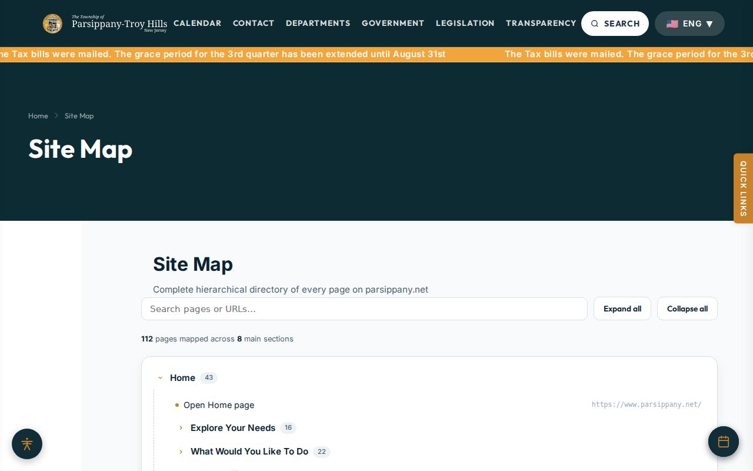Open the calendar floating icon button
This screenshot has height=471, width=753.
(724, 442)
